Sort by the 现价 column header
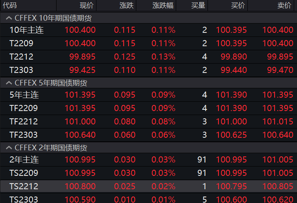 [86, 6]
